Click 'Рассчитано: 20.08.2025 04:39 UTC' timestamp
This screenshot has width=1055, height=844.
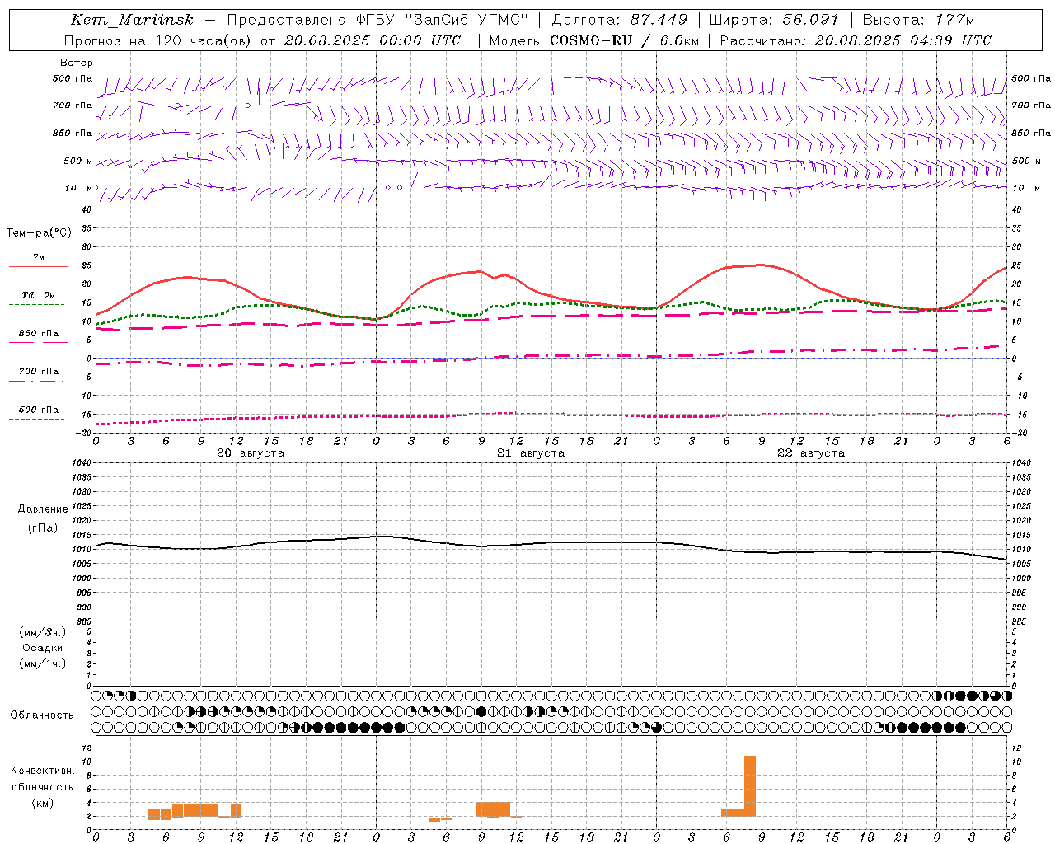coord(856,40)
